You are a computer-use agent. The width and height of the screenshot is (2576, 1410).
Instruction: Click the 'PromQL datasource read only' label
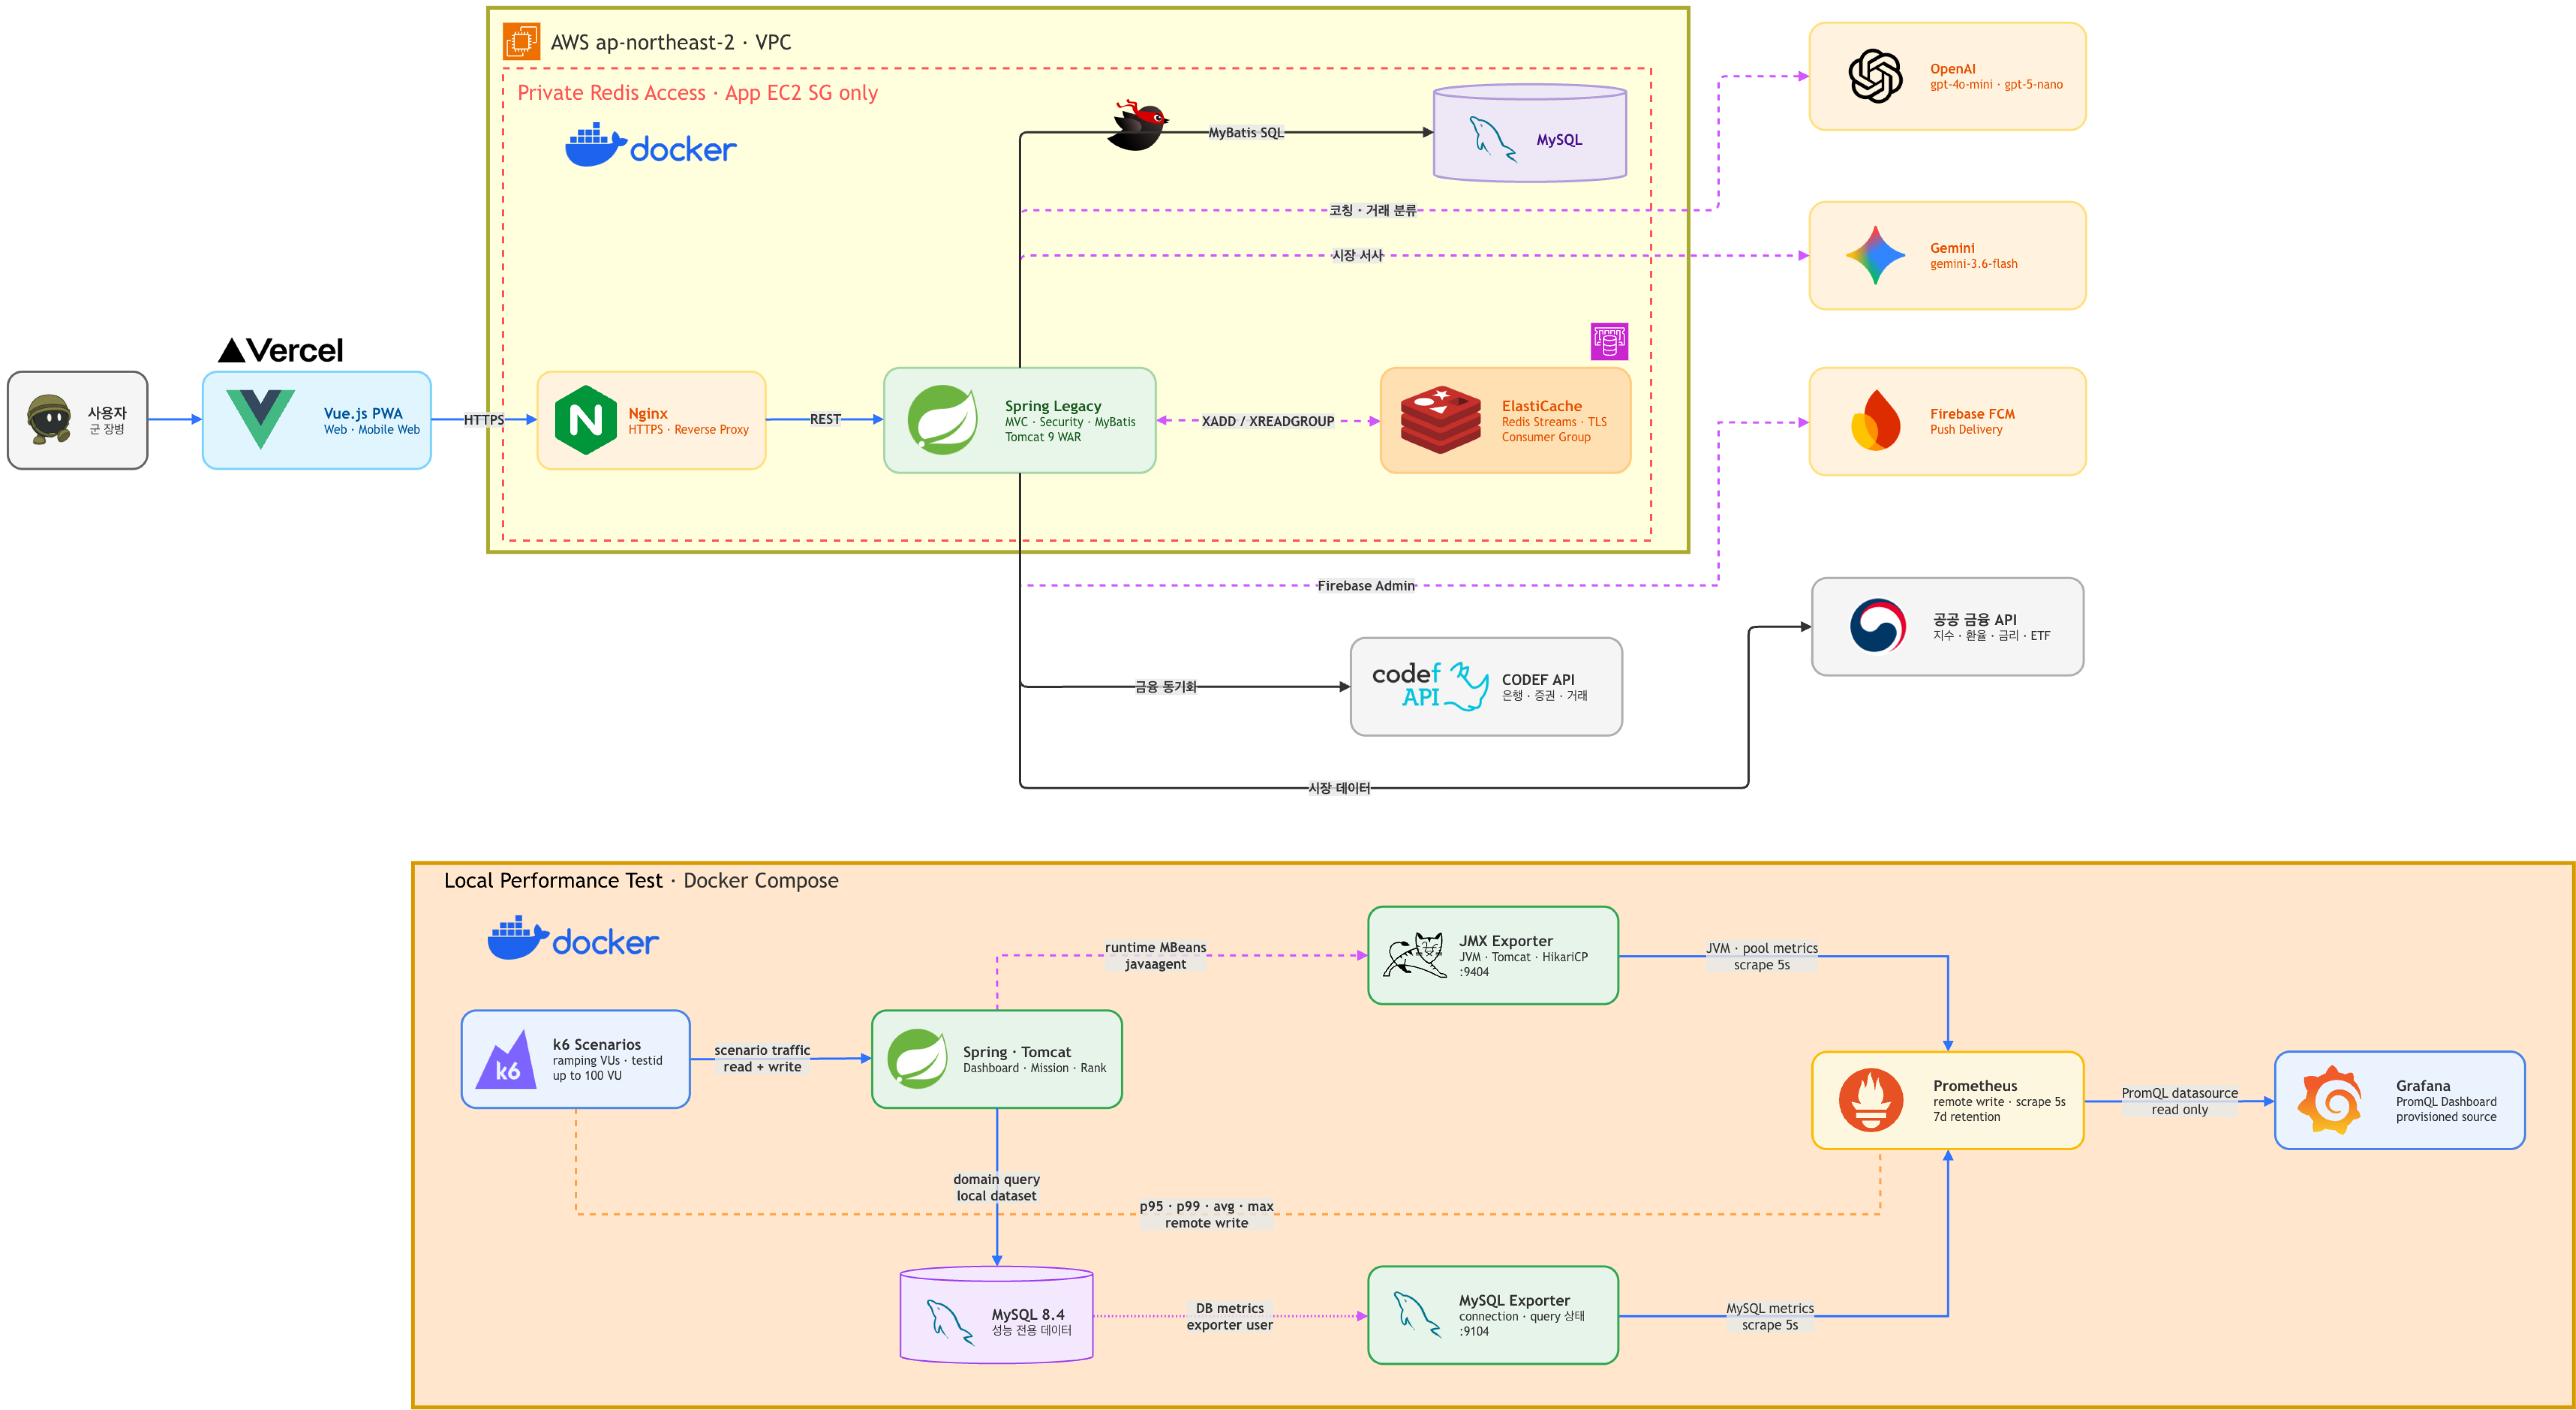[2180, 1101]
